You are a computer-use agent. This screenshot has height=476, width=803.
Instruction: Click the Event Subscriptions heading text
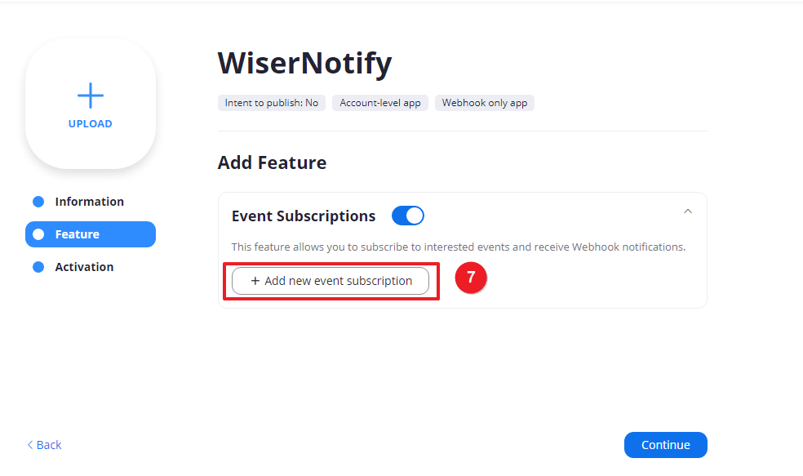(304, 216)
